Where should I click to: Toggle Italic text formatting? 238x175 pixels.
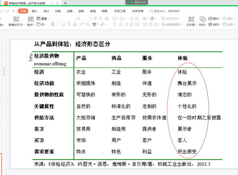58,24
